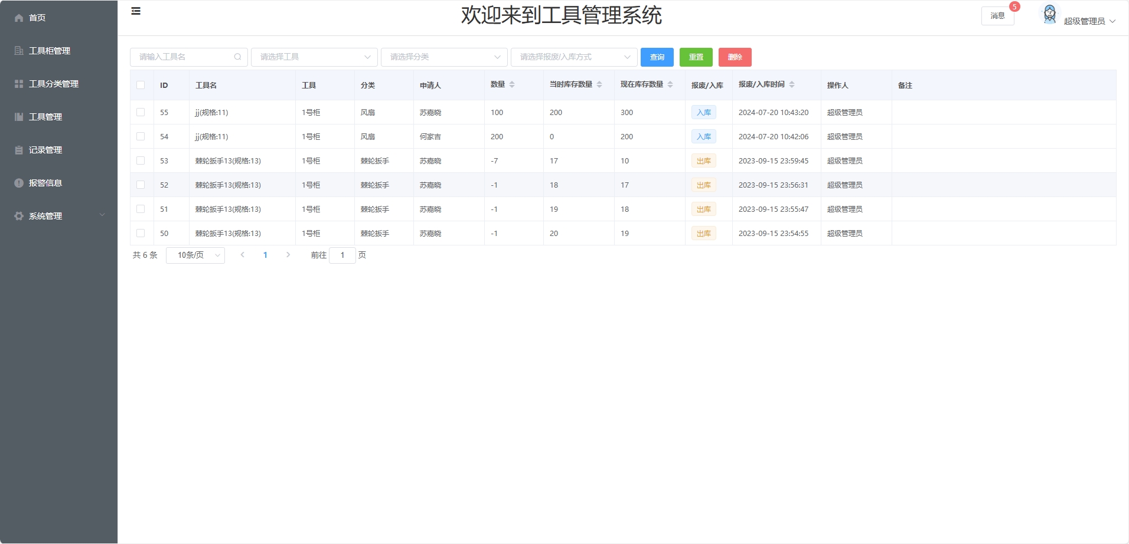The image size is (1129, 544).
Task: Open 工具柜管理 in the sidebar
Action: pyautogui.click(x=50, y=51)
